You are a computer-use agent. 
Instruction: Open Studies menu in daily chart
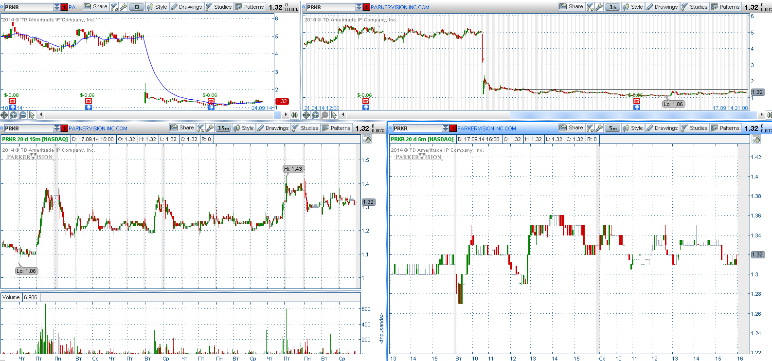coord(219,7)
